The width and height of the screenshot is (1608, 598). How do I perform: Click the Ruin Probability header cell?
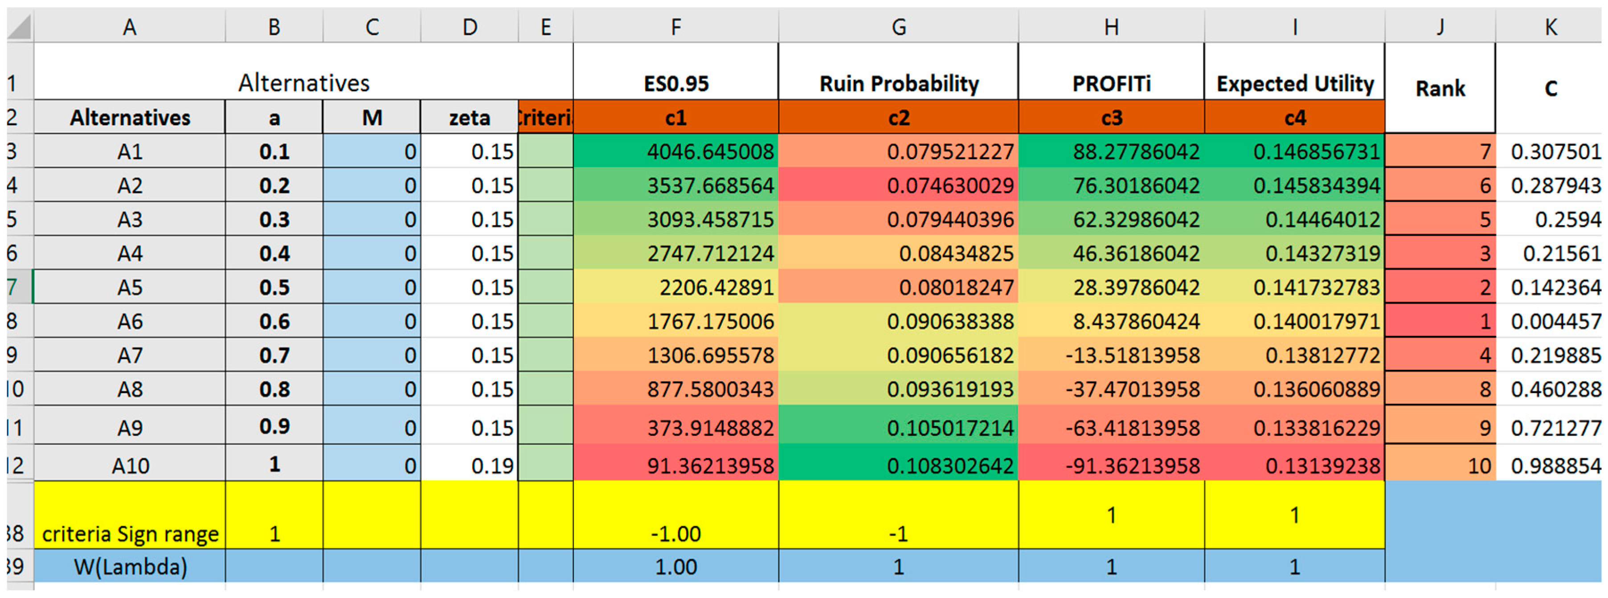898,83
